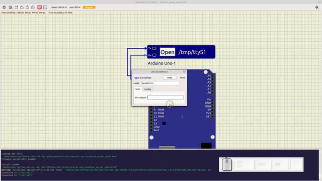
Task: Click Arduino pin 12
Action: pyautogui.click(x=151, y=120)
